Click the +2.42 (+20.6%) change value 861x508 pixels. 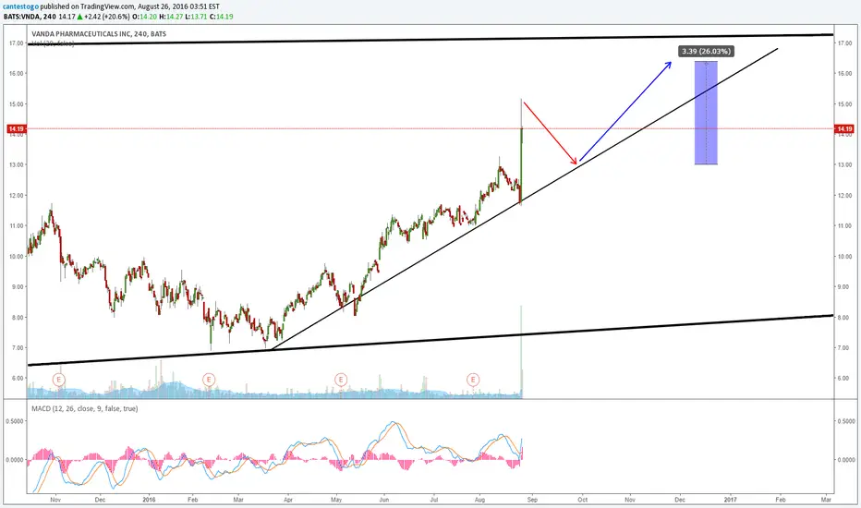(x=108, y=17)
